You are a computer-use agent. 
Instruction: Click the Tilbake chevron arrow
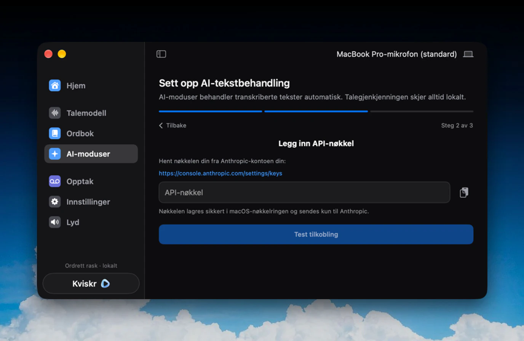tap(161, 126)
